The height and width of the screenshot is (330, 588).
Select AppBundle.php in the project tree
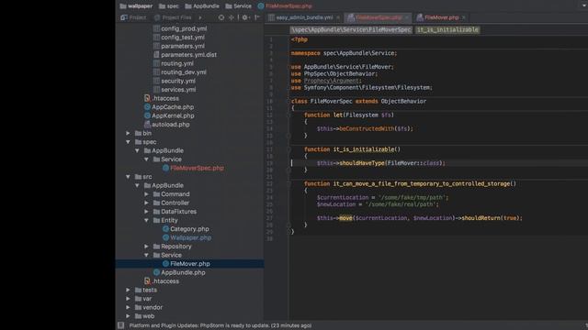click(183, 272)
